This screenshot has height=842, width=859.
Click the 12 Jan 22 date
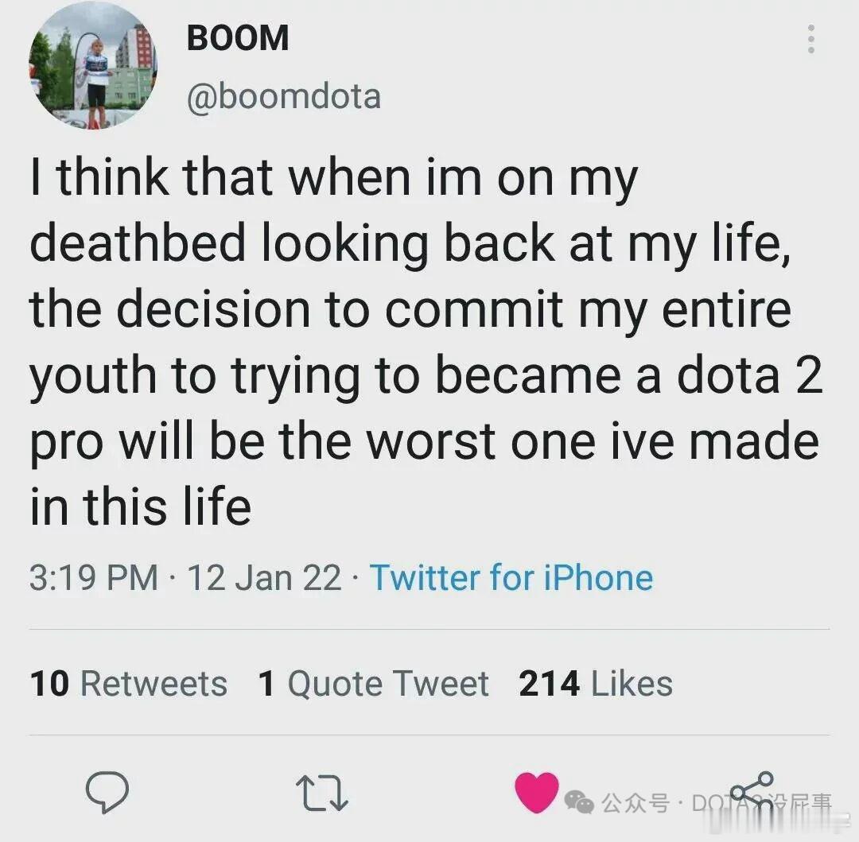point(262,577)
